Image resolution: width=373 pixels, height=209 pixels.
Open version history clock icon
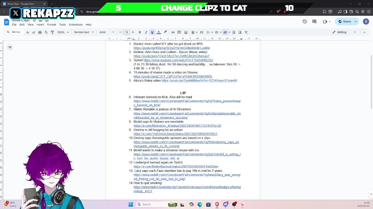[305, 21]
